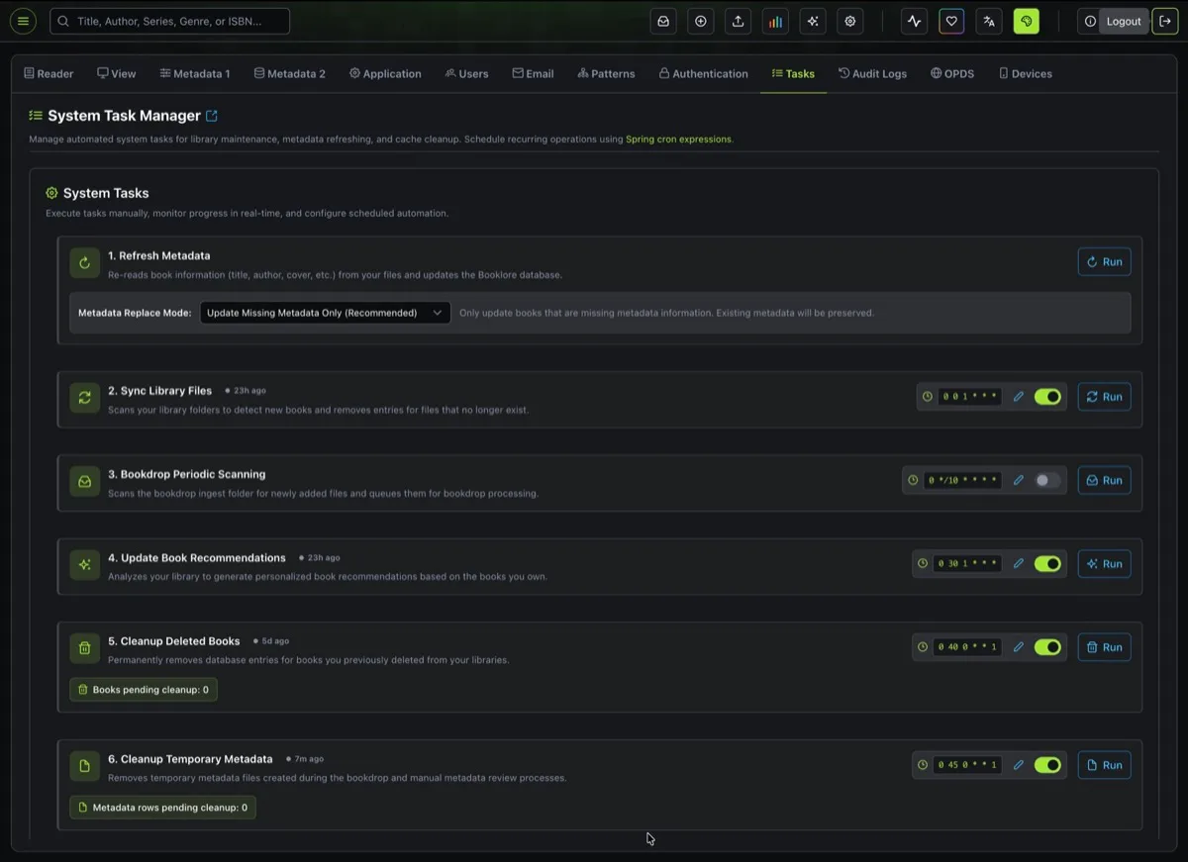Run the Refresh Metadata task
The height and width of the screenshot is (862, 1188).
point(1104,262)
